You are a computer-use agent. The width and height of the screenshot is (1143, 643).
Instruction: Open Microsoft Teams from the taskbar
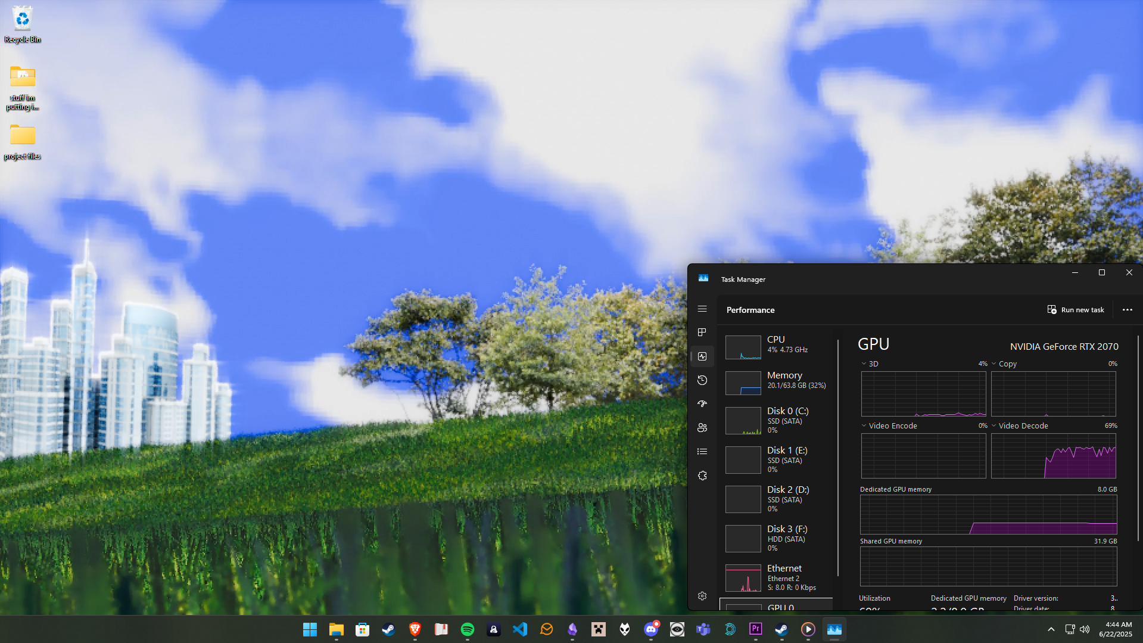pos(703,629)
